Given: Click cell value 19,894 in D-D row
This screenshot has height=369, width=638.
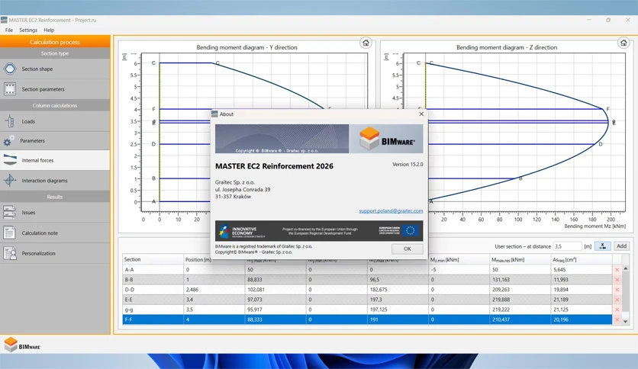Looking at the screenshot, I should coord(561,290).
